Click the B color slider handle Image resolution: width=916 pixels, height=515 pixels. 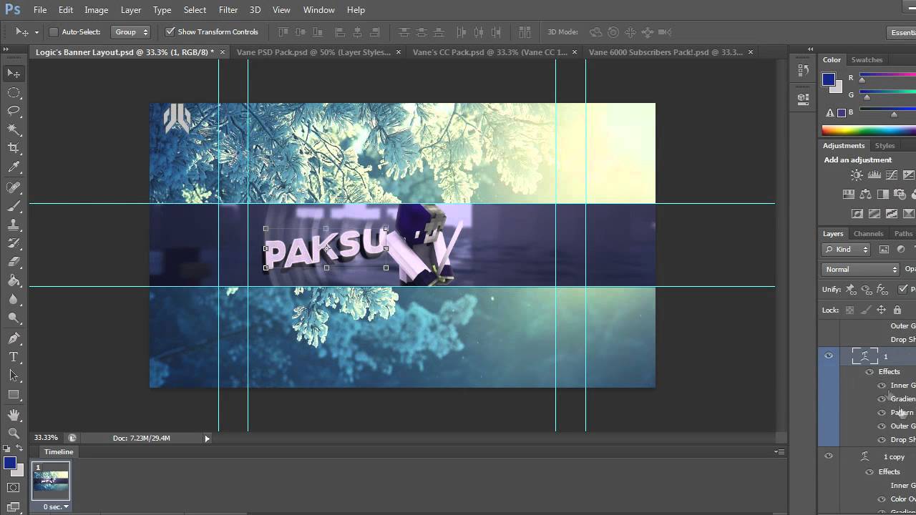894,115
